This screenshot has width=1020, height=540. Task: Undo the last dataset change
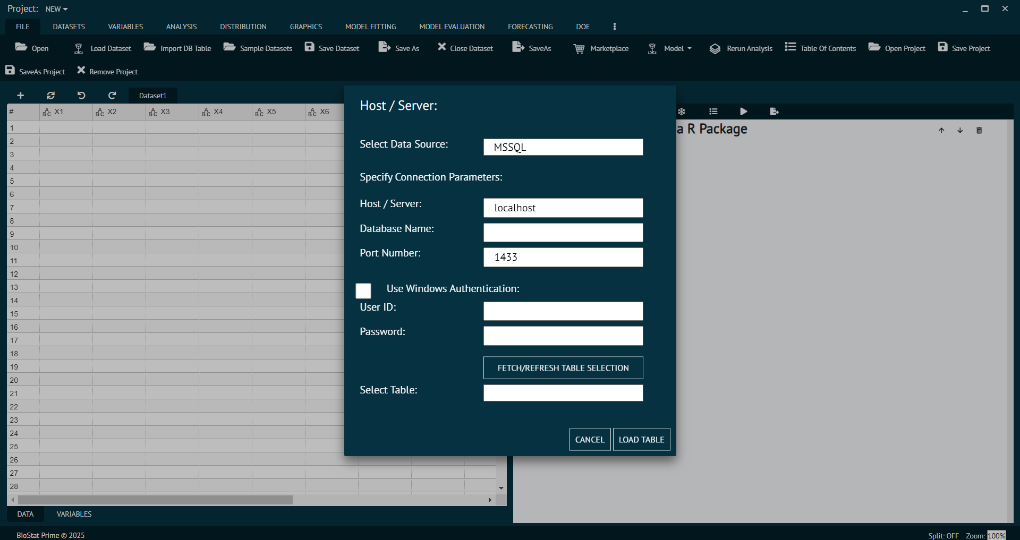[x=81, y=96]
